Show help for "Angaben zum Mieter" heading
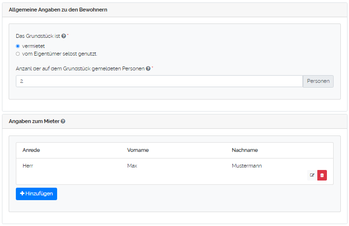This screenshot has width=349, height=226. tap(63, 122)
